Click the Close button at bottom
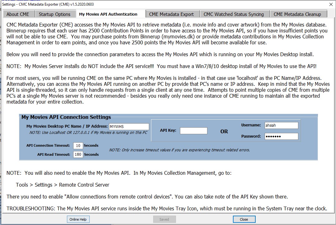The image size is (336, 225). 244,219
